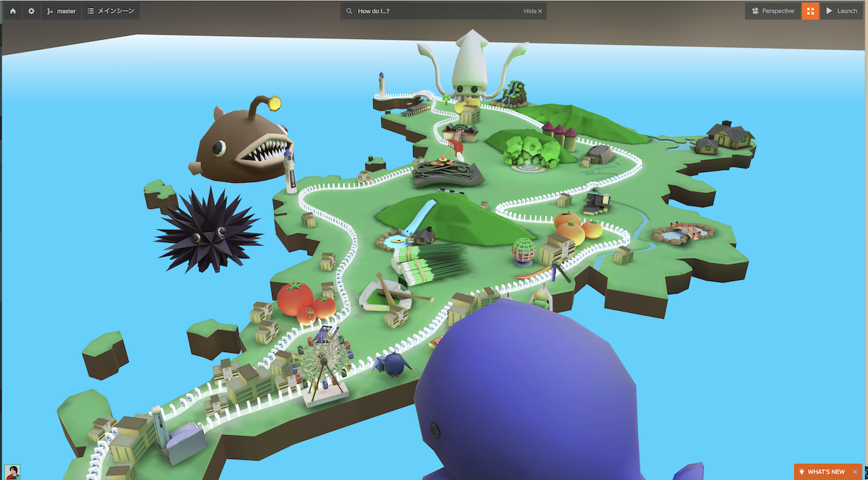Viewport: 868px width, 480px height.
Task: Open the WHAT'S NEW notification
Action: [x=822, y=471]
